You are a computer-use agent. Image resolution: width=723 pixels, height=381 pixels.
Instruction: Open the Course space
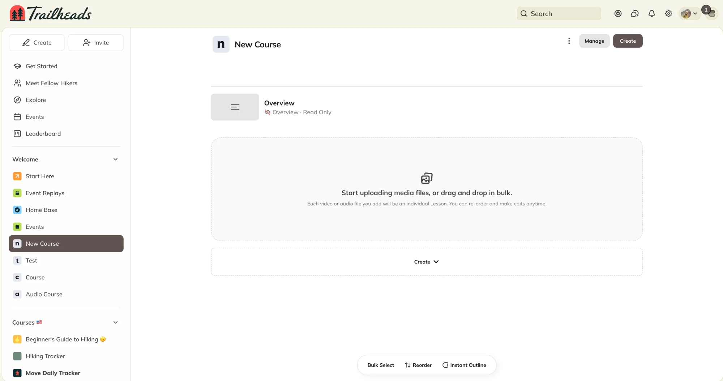(x=66, y=278)
